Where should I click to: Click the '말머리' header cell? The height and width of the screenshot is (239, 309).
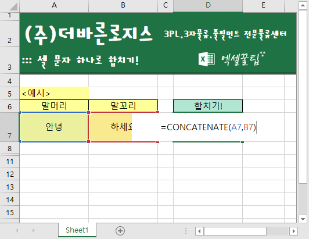pos(54,106)
